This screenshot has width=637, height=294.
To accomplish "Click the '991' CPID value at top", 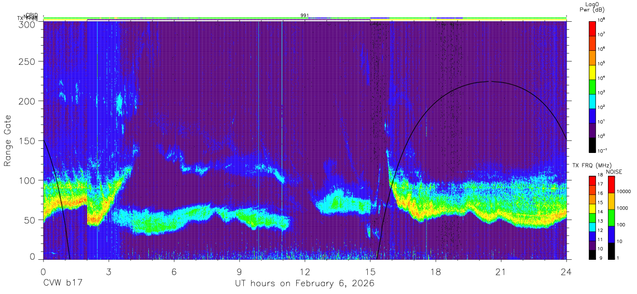I will click(304, 16).
